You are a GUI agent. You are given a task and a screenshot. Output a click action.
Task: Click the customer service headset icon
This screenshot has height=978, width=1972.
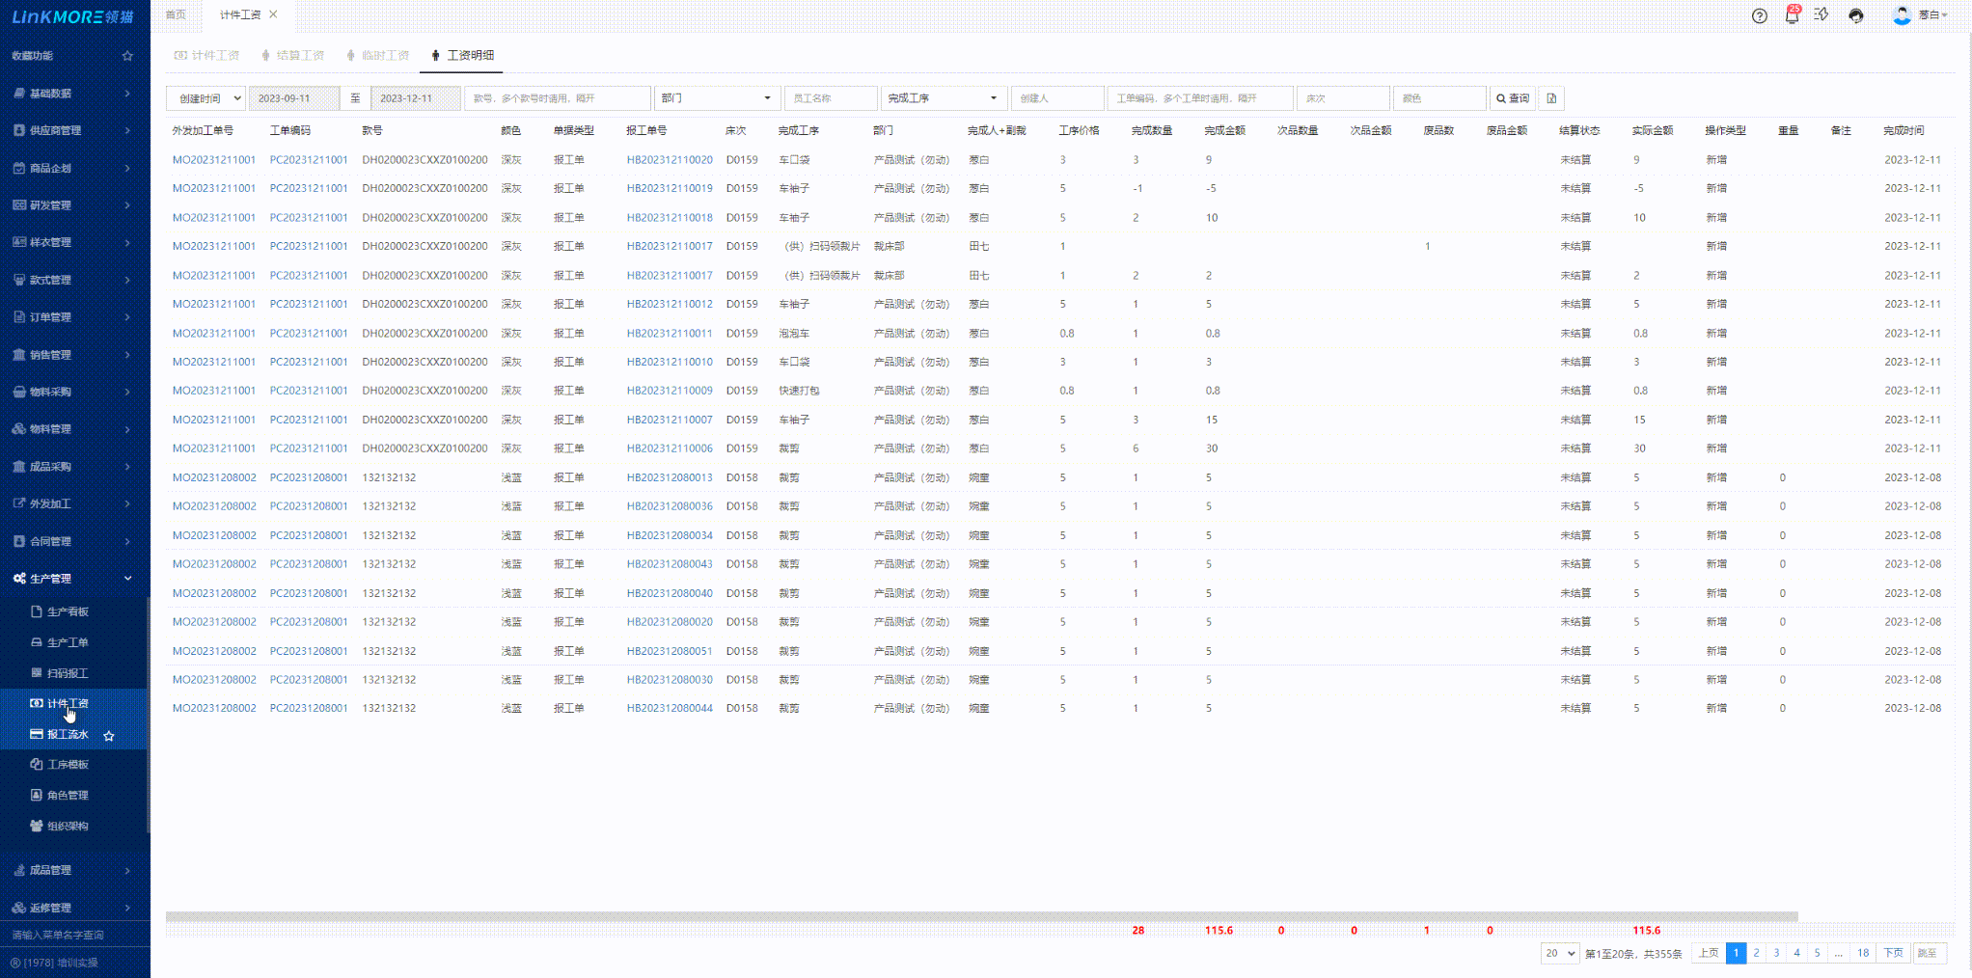click(1855, 15)
